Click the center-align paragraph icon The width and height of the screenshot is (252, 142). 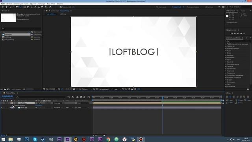click(x=230, y=97)
